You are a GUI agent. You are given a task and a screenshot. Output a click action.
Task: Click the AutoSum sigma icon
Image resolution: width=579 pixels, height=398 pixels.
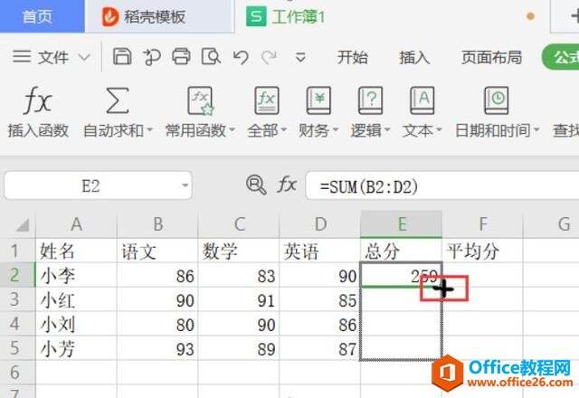pos(117,100)
